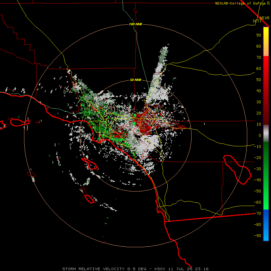Click the 10 value on velocity scale

coord(259,124)
